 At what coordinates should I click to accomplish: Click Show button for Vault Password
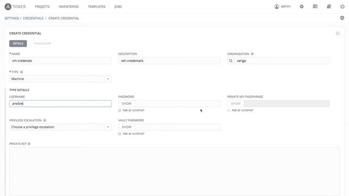tap(127, 127)
